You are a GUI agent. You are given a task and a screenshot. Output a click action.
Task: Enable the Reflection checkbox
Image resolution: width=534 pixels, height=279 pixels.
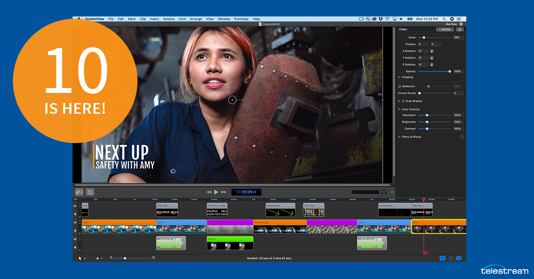click(x=400, y=86)
